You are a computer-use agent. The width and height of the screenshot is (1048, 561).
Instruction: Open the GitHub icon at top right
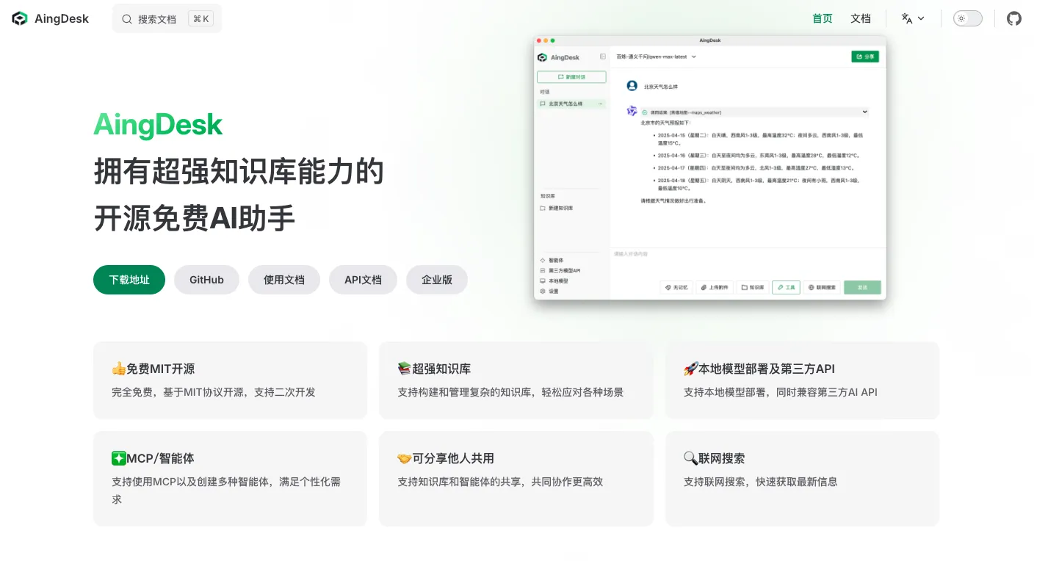pyautogui.click(x=1014, y=18)
